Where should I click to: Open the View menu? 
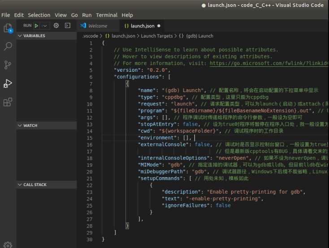pyautogui.click(x=61, y=15)
